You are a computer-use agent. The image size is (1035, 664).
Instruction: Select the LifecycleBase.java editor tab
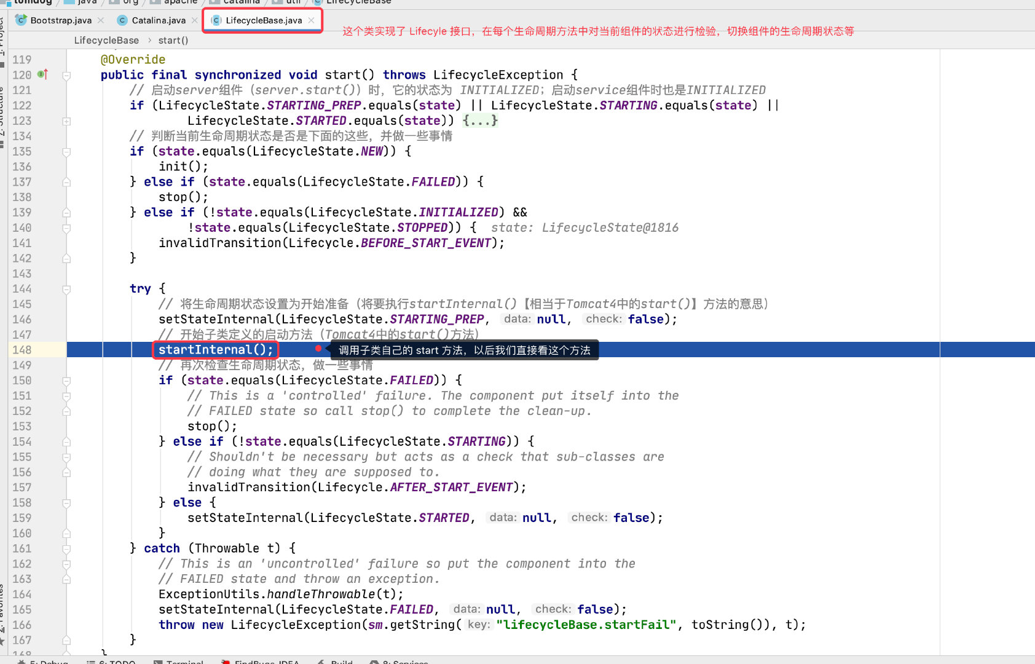point(263,20)
